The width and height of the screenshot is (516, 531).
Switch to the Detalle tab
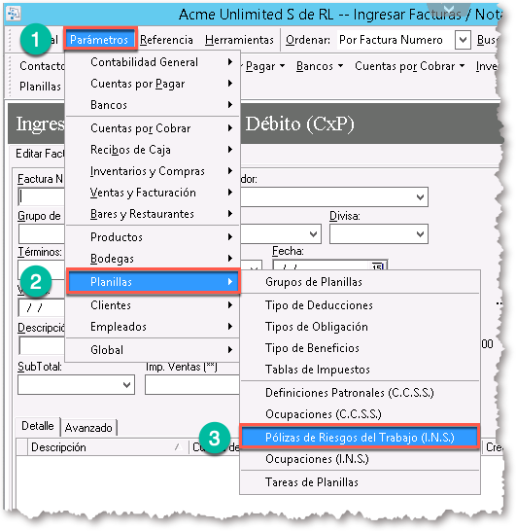click(x=38, y=426)
